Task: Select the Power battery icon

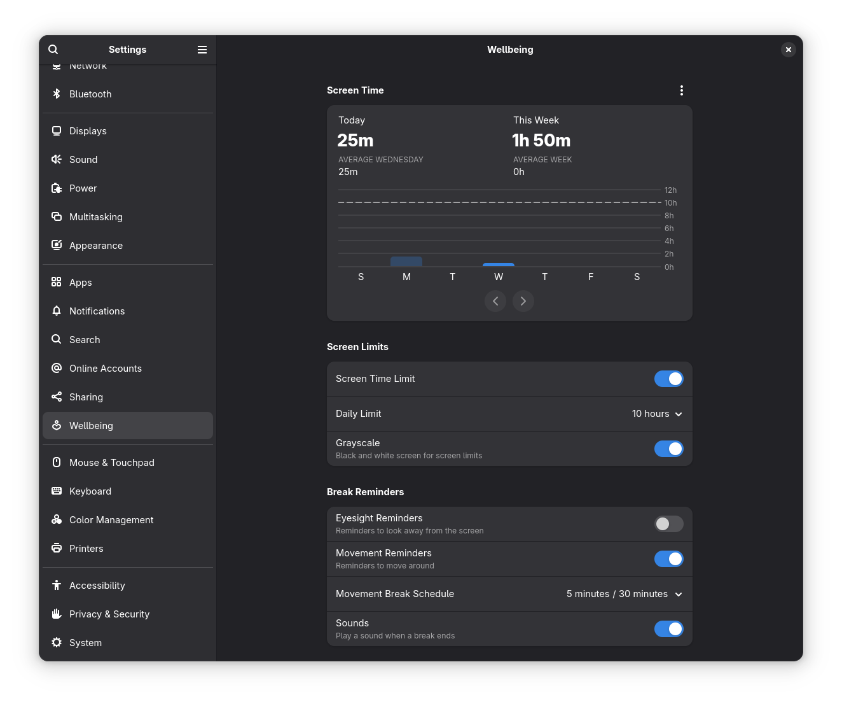Action: click(57, 188)
